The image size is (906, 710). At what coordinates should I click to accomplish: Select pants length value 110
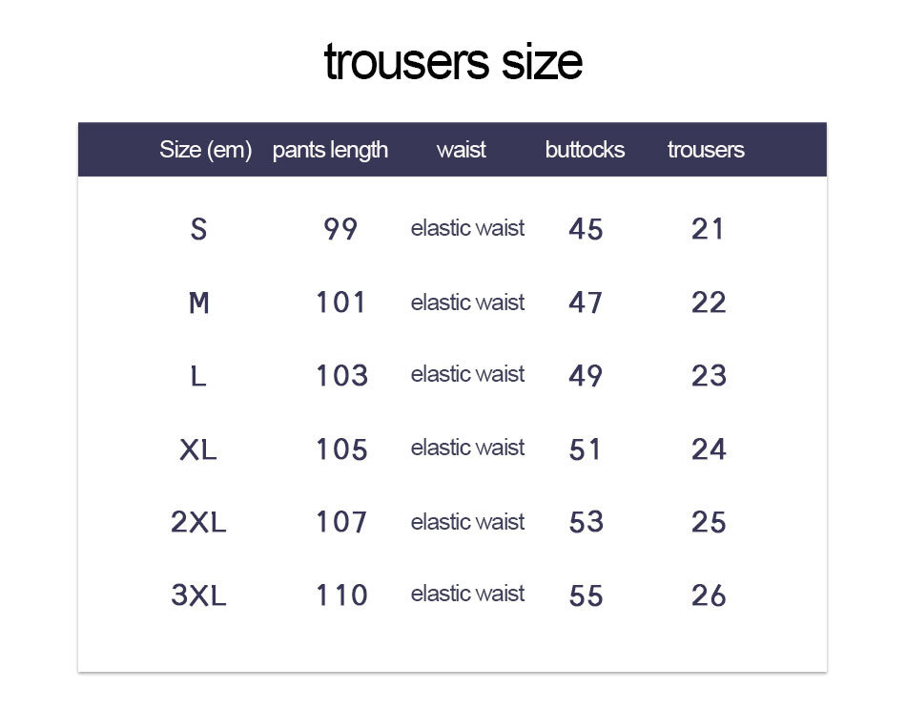point(341,595)
